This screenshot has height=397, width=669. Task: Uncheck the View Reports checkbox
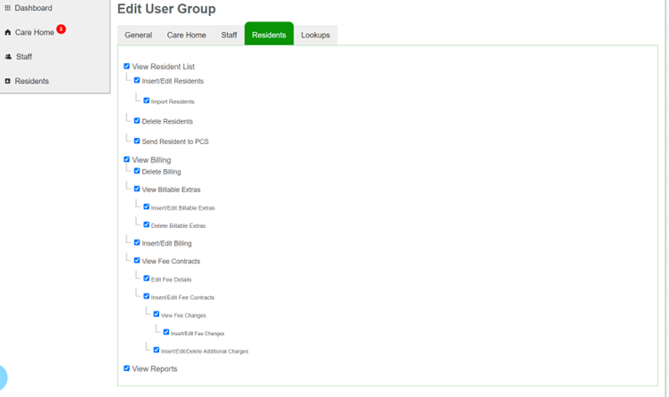click(x=126, y=368)
